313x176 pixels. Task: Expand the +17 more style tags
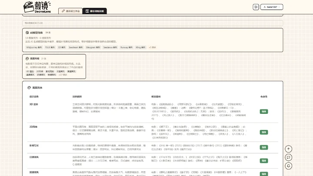(63, 75)
